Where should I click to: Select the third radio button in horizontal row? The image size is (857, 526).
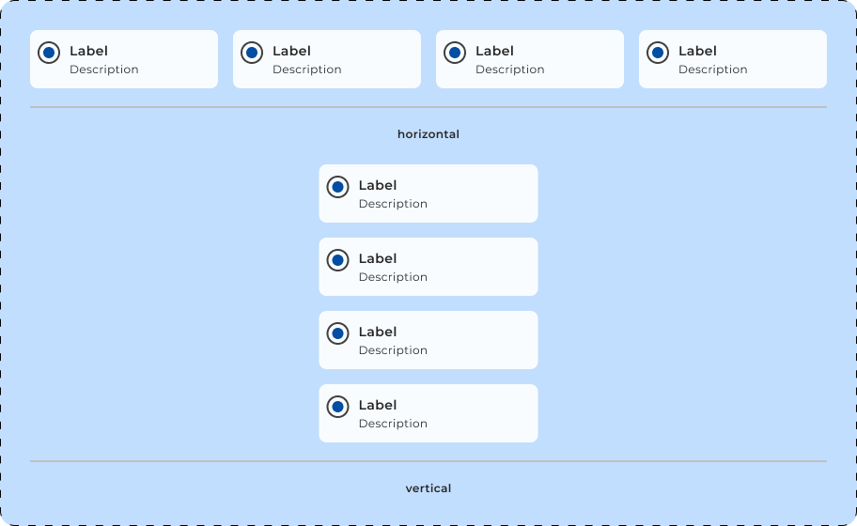[x=455, y=53]
